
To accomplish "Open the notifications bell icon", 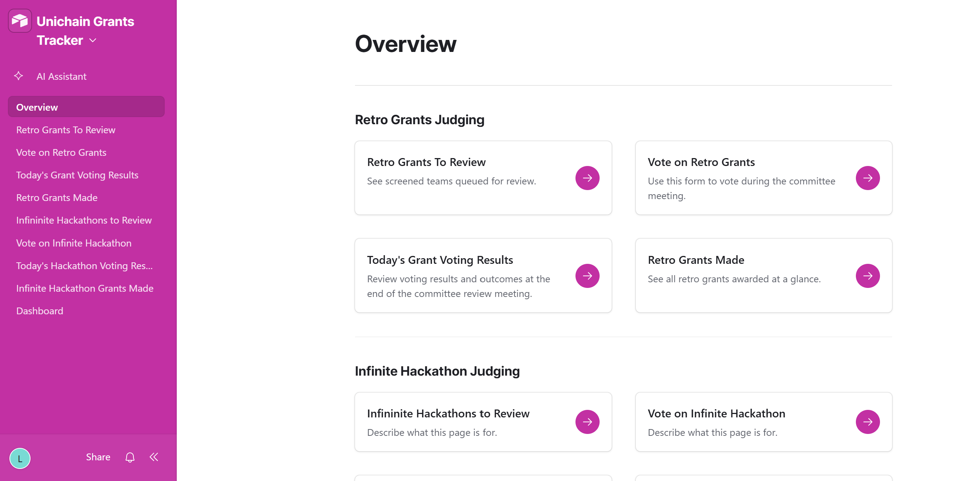I will (130, 457).
